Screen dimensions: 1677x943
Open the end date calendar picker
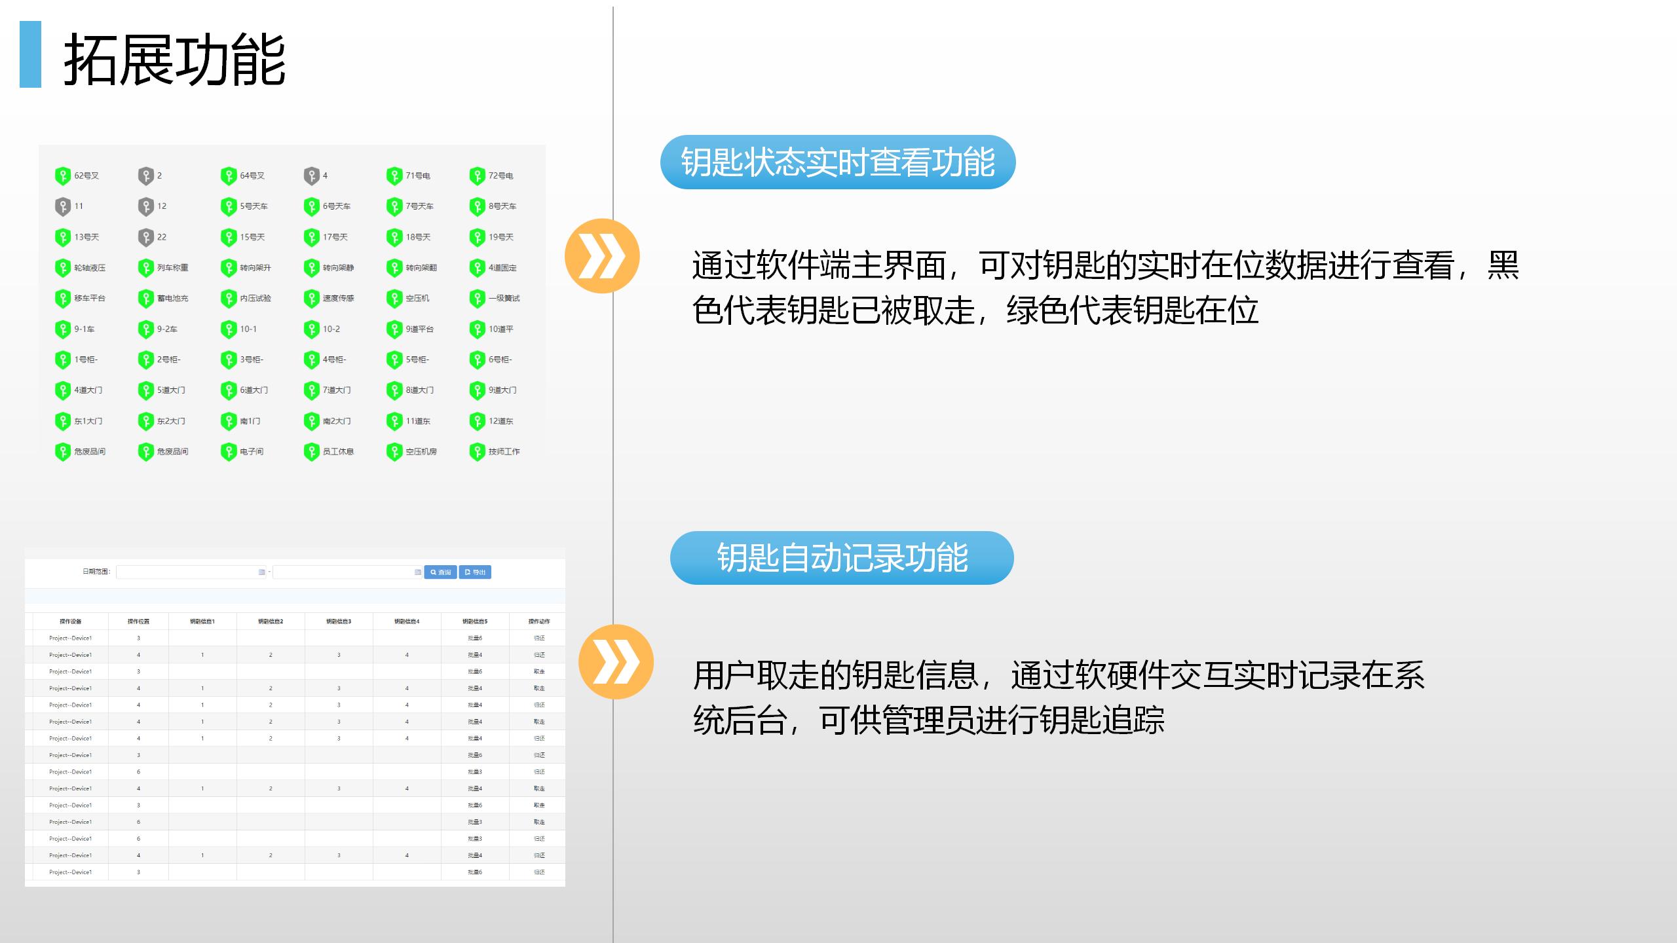(417, 572)
